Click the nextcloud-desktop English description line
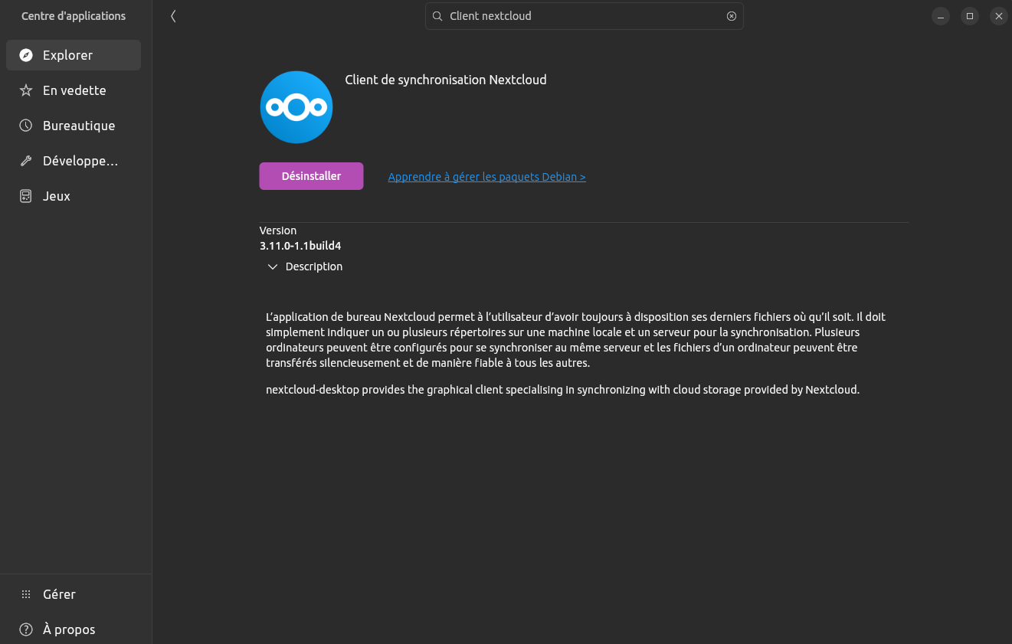Screen dimensions: 1012x644 click(x=563, y=390)
